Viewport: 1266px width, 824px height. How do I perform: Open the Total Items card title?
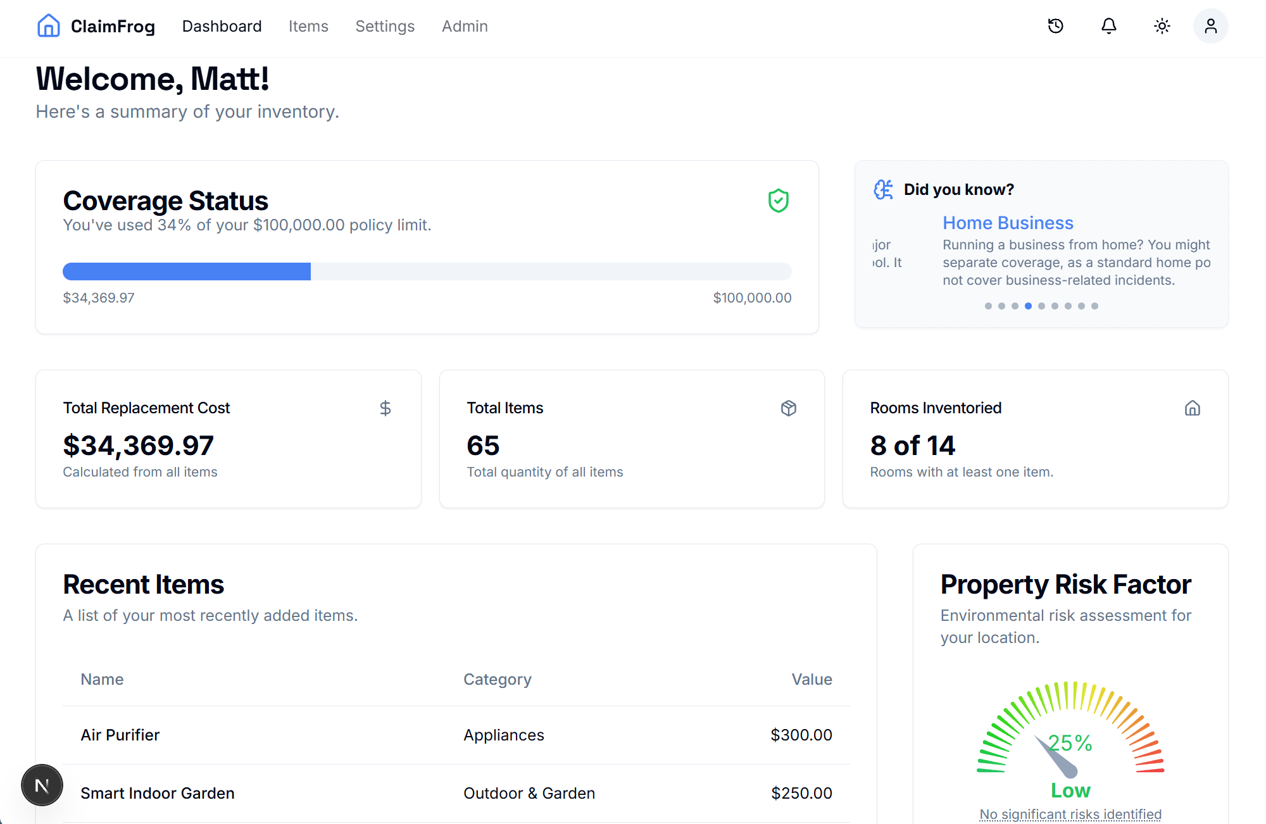(505, 408)
